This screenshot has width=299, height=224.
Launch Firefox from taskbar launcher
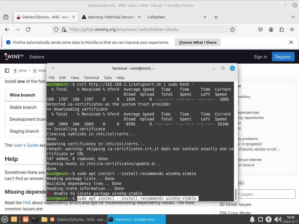click(26, 219)
